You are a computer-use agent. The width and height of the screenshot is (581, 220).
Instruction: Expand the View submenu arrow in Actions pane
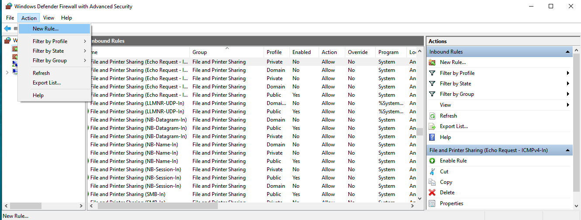(x=568, y=105)
